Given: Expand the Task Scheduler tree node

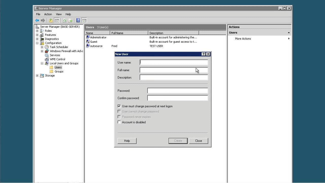Looking at the screenshot, I should (x=42, y=47).
